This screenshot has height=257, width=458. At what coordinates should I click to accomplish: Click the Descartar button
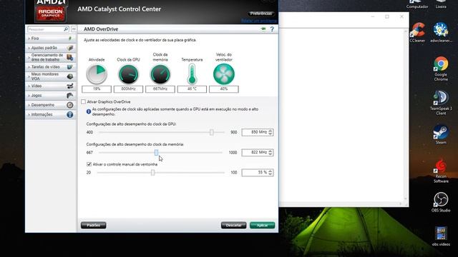pos(234,226)
